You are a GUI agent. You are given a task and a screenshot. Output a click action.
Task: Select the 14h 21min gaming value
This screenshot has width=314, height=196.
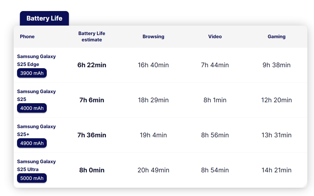(x=276, y=170)
